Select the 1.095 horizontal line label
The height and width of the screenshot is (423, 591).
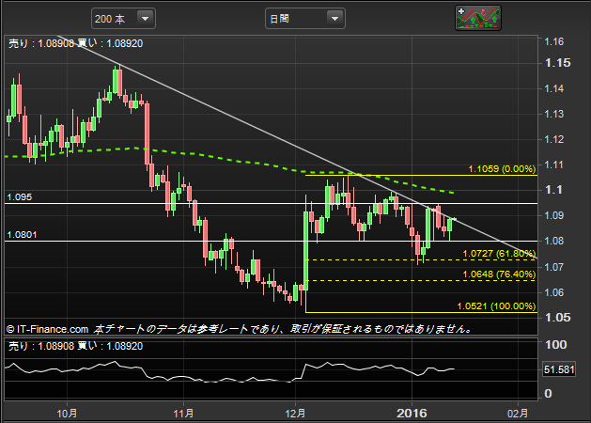(x=20, y=196)
